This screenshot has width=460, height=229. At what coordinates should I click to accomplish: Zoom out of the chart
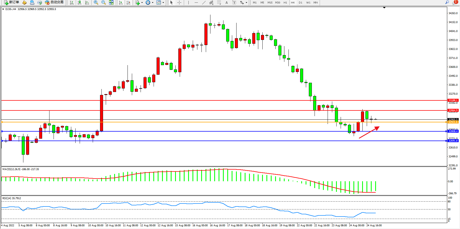click(104, 2)
